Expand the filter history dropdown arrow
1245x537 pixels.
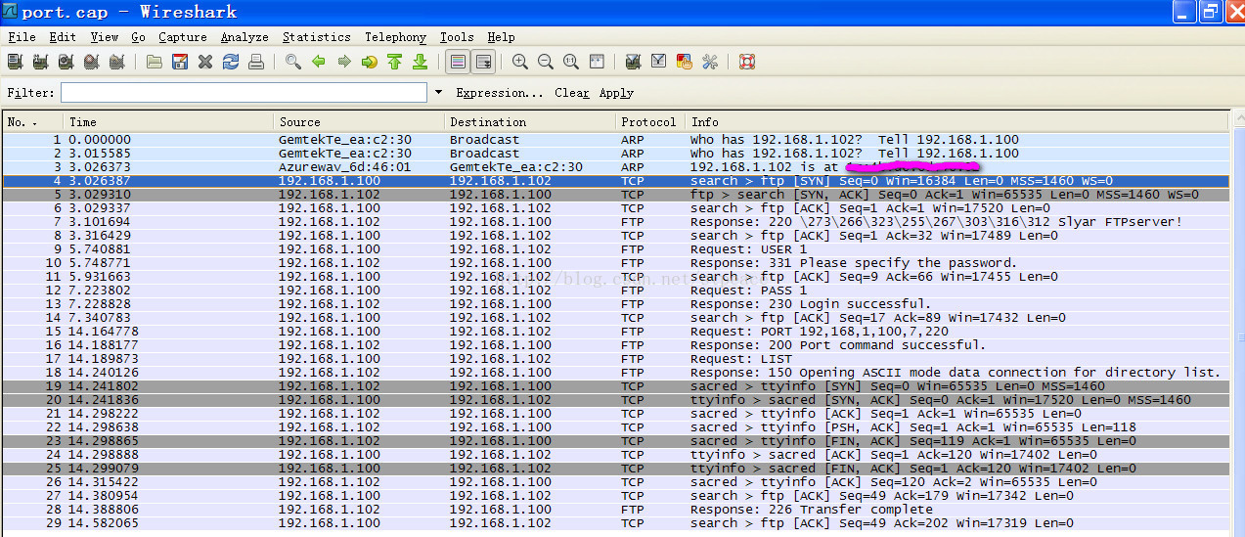coord(437,93)
